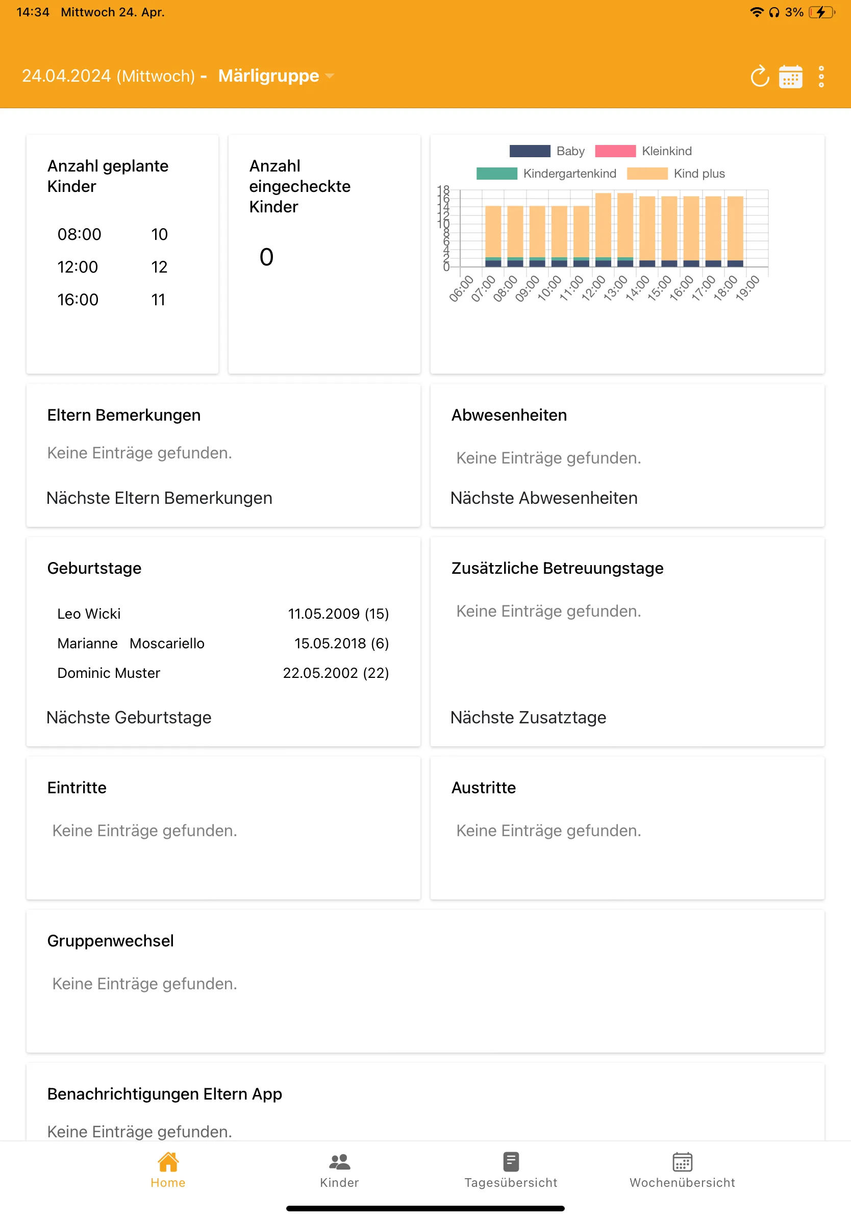Screen dimensions: 851x1219
Task: Tap the battery charging indicator
Action: [x=822, y=12]
